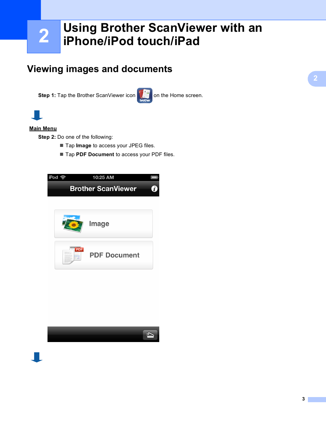Tap the PDF file icon
This screenshot has height=422, width=326.
point(73,255)
